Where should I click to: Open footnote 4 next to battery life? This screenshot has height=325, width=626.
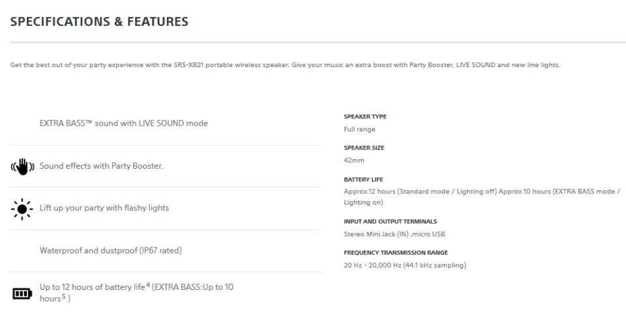click(148, 285)
